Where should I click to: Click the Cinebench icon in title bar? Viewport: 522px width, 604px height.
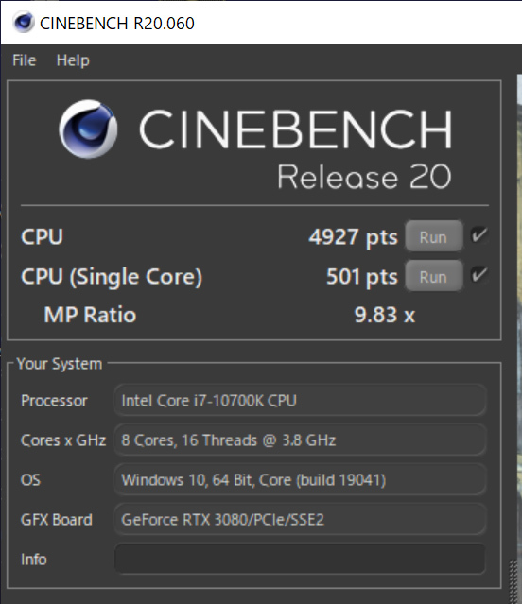[x=24, y=23]
